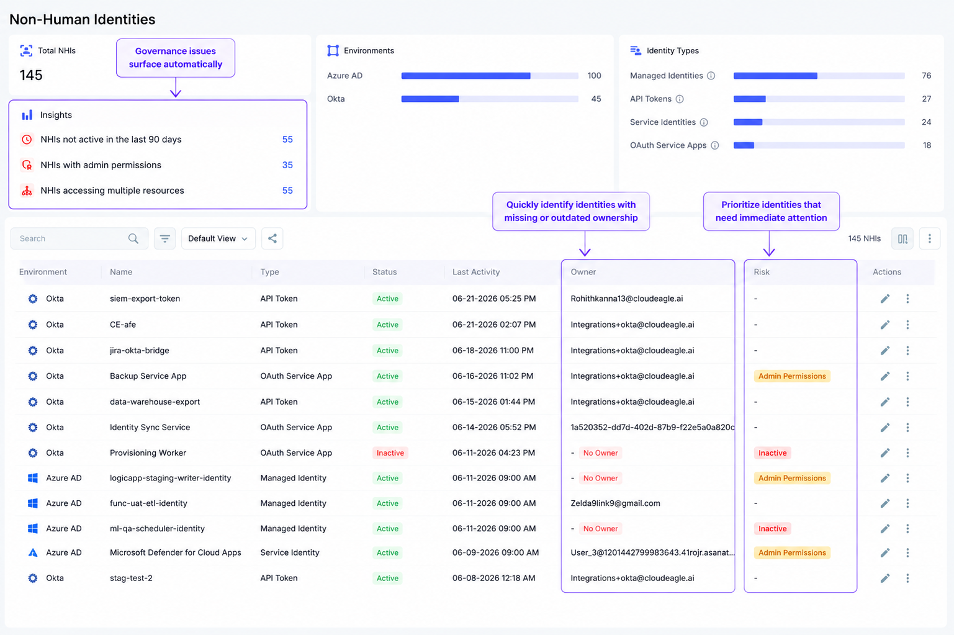Click Zelda9link9@gmail.com owner cell
Screen dimensions: 954x635
(x=615, y=503)
